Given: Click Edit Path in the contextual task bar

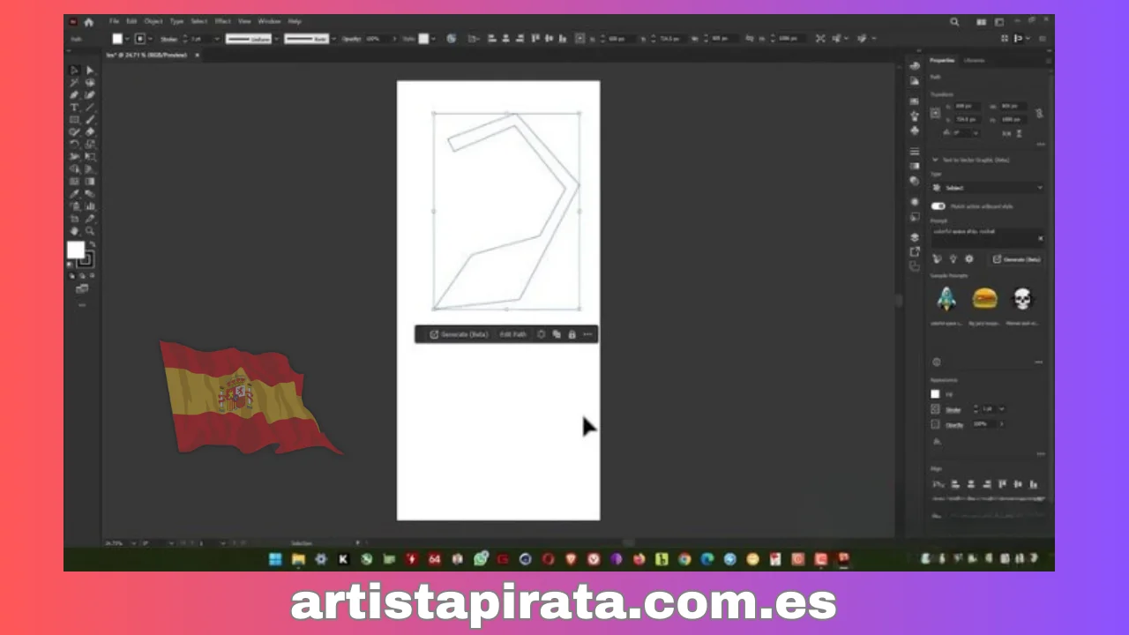Looking at the screenshot, I should pyautogui.click(x=512, y=334).
